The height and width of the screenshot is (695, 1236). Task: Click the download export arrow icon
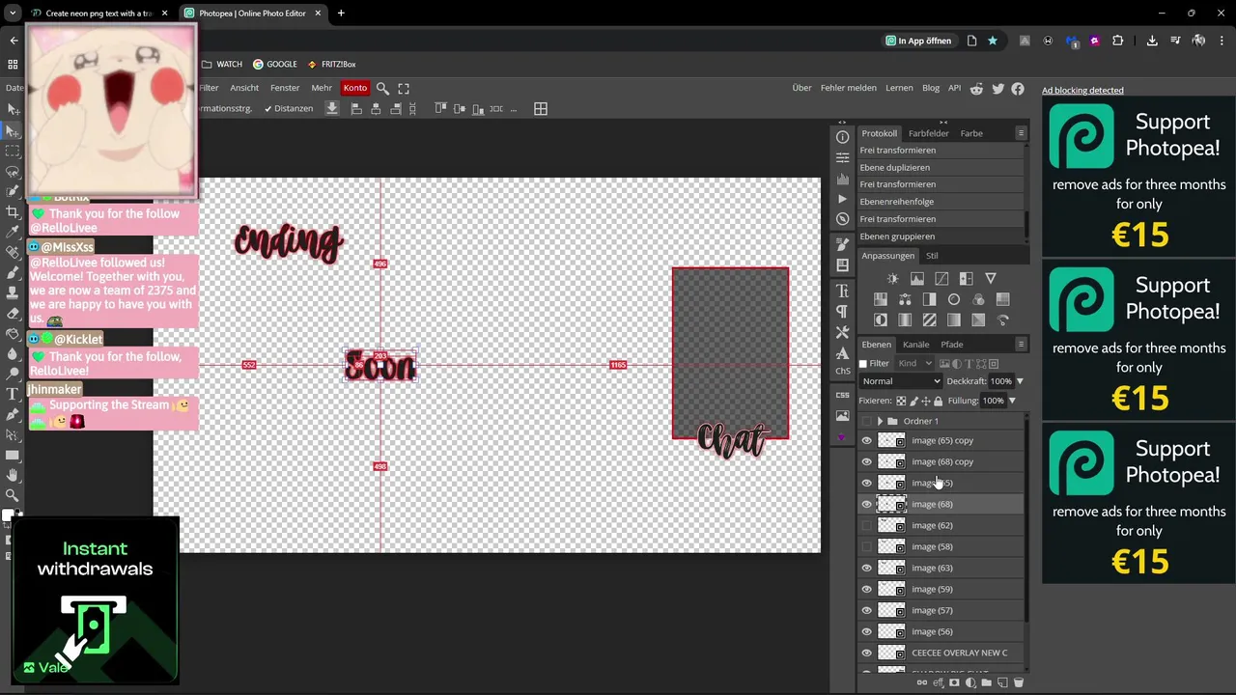331,109
